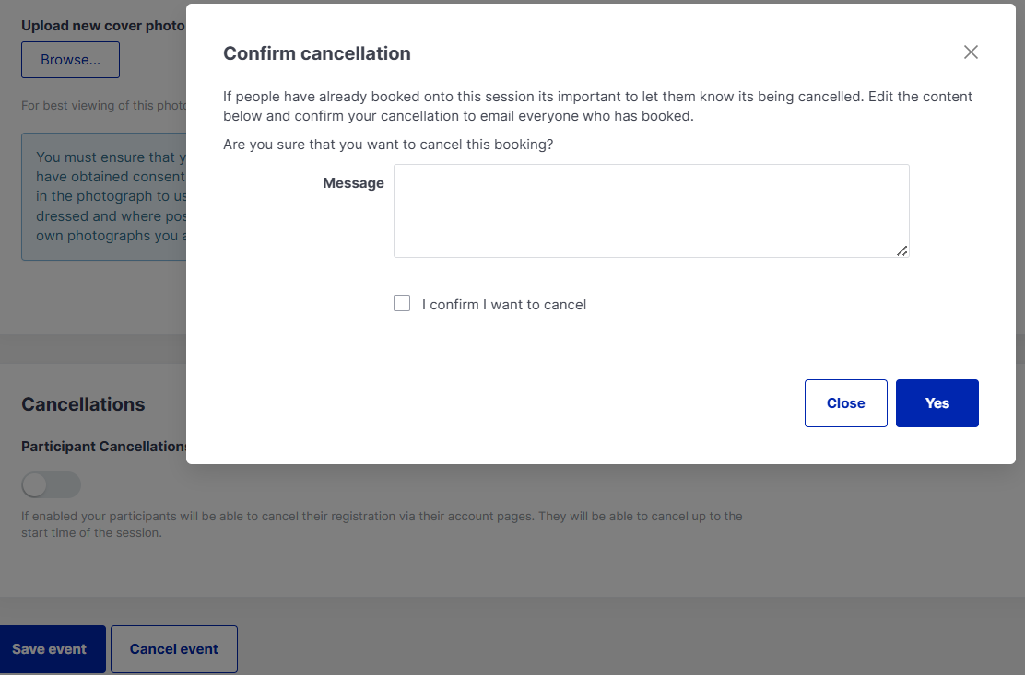The height and width of the screenshot is (675, 1025).
Task: Toggle the Participant Cancellations switch
Action: (52, 484)
